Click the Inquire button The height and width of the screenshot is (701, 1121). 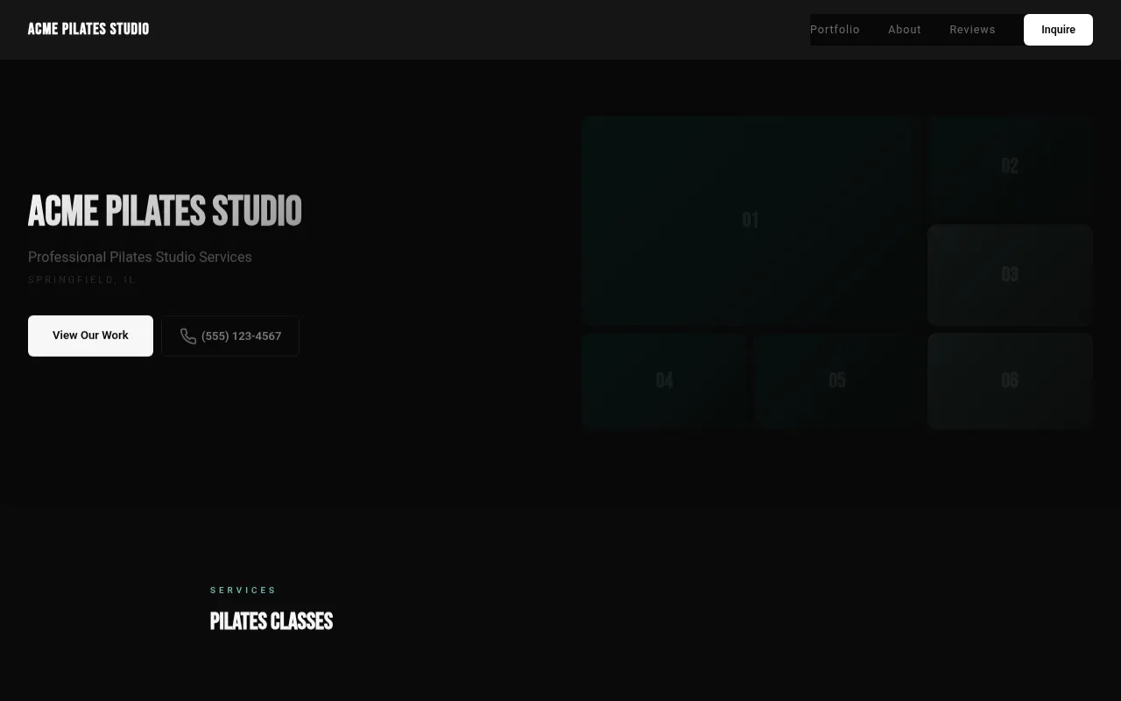click(1058, 29)
